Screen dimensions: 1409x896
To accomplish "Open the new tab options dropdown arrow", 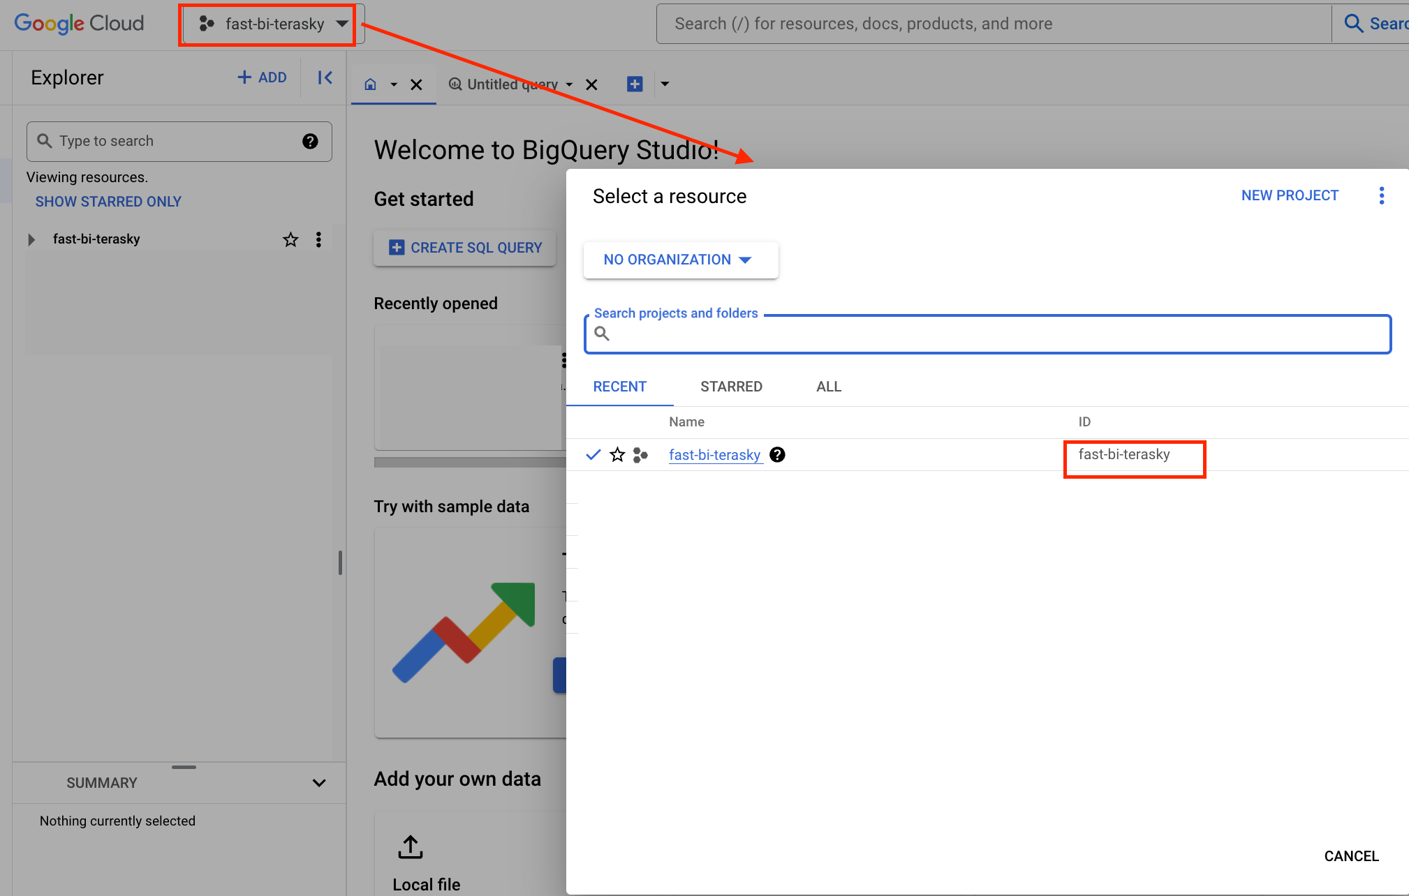I will click(x=665, y=84).
